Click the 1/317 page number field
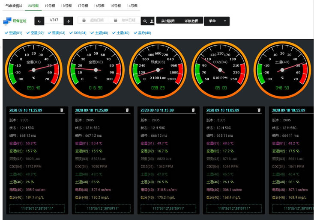This screenshot has width=314, height=220. pyautogui.click(x=54, y=20)
